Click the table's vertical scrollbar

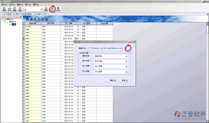[207, 67]
